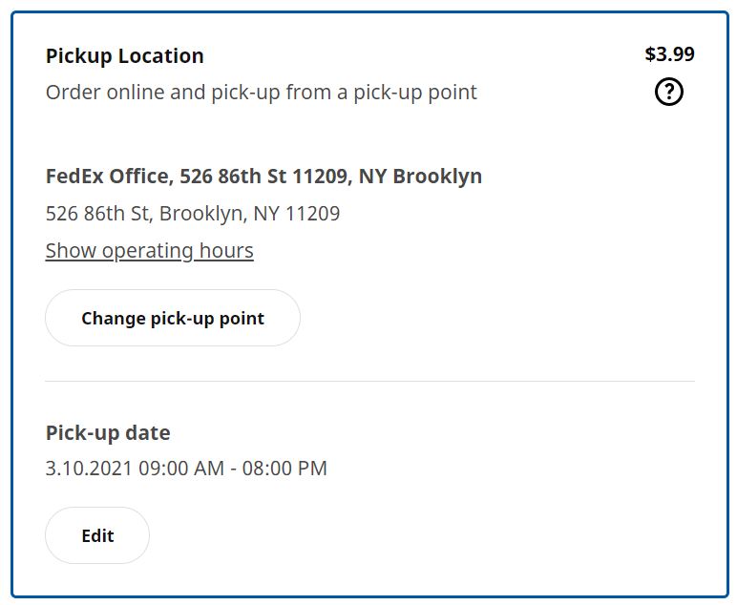Click the word 'hours' in operating link

click(226, 250)
